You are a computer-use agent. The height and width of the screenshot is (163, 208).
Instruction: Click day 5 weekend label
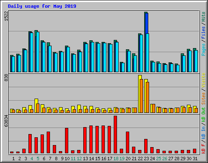(x=38, y=159)
